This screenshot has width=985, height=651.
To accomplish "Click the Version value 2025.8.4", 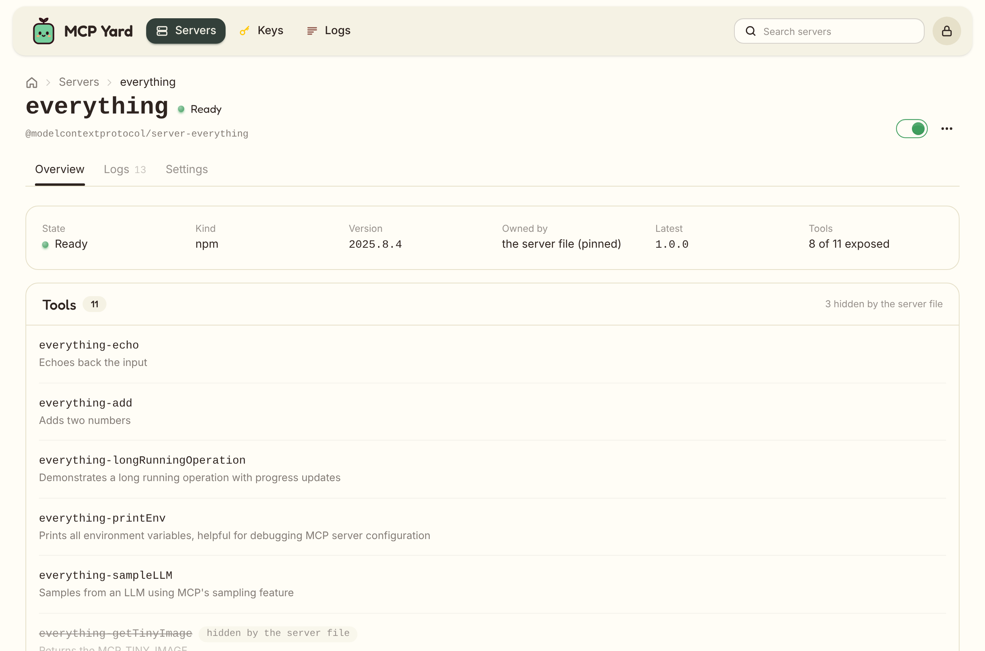I will point(375,244).
